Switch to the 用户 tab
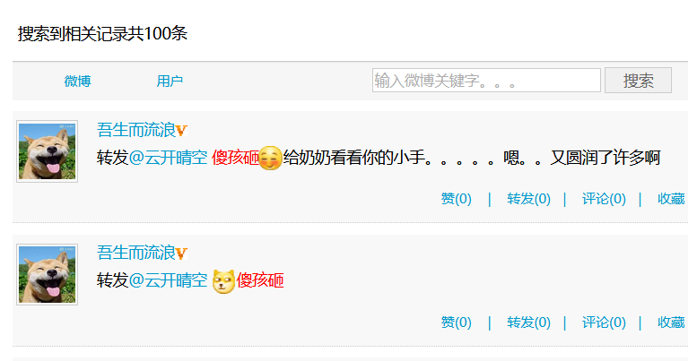The width and height of the screenshot is (697, 361). pos(170,82)
